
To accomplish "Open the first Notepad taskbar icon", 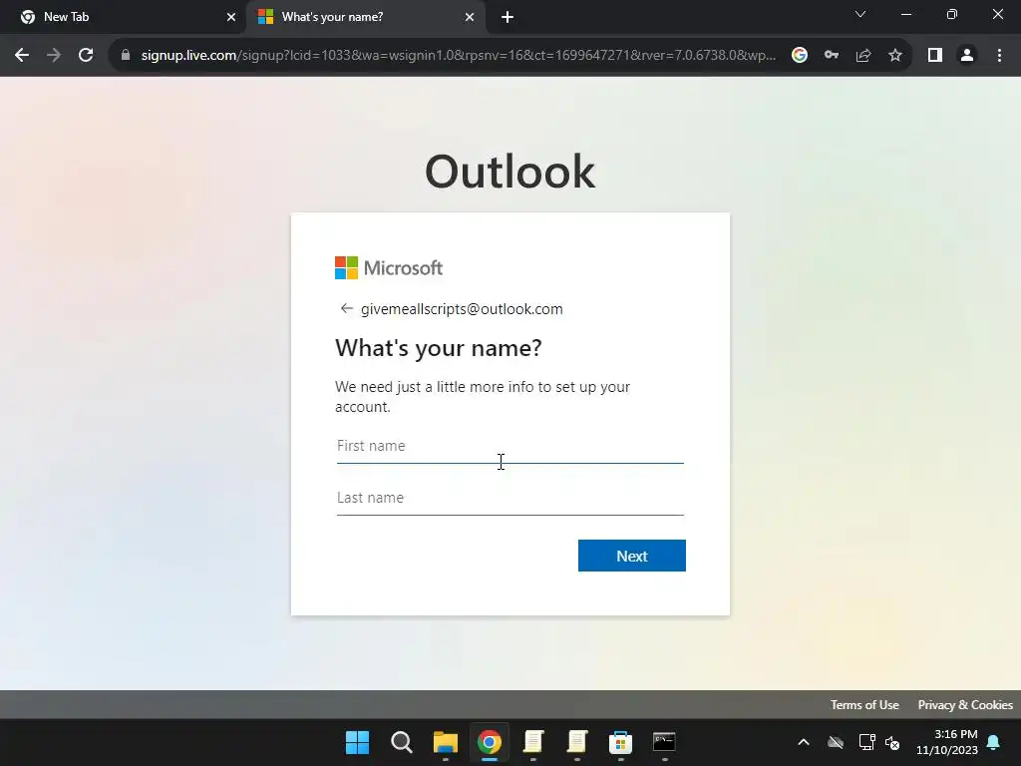I will 533,742.
